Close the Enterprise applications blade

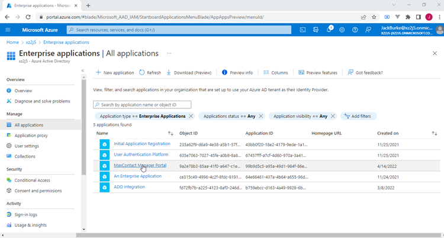[435, 53]
